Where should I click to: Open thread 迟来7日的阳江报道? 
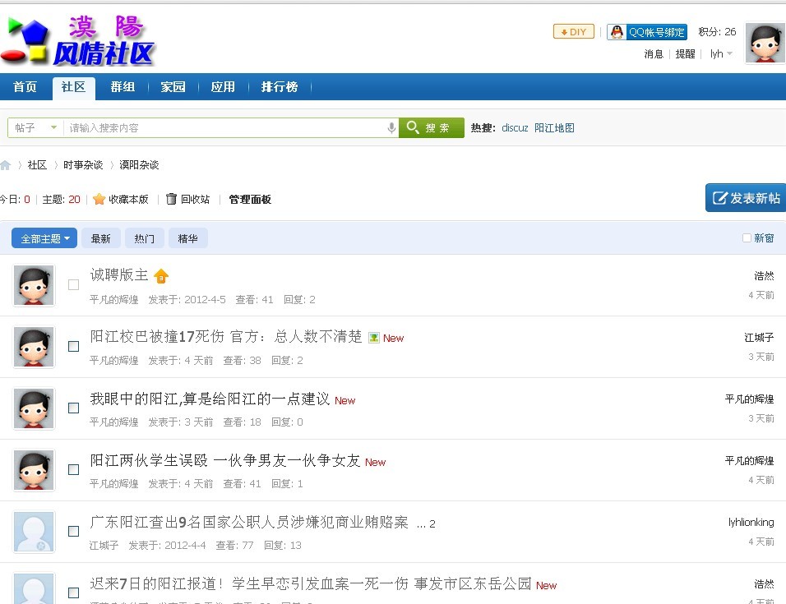click(x=311, y=583)
